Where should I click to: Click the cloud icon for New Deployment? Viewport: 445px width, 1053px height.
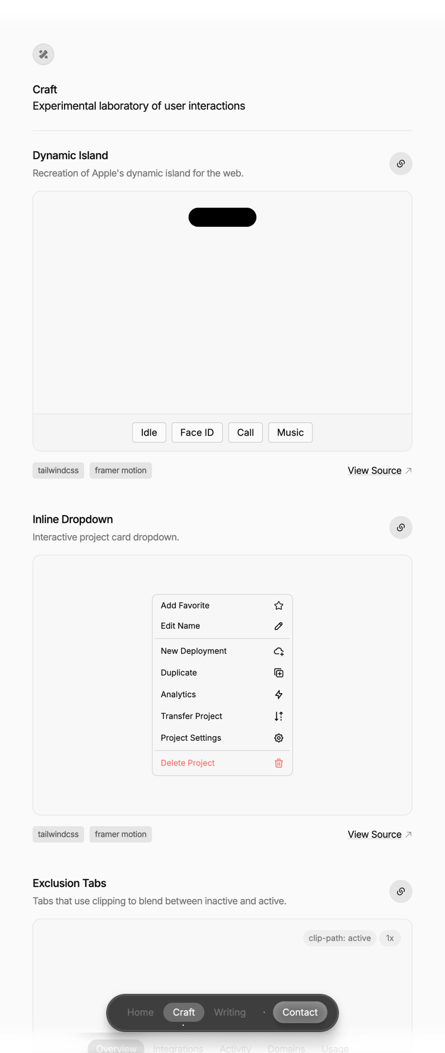[x=279, y=651]
